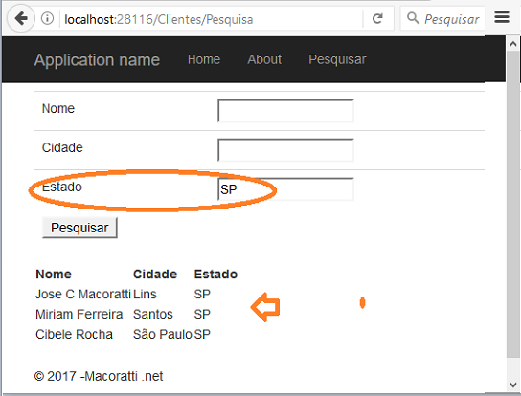Open the Pesquisar navigation item
This screenshot has height=396, width=521.
click(337, 59)
